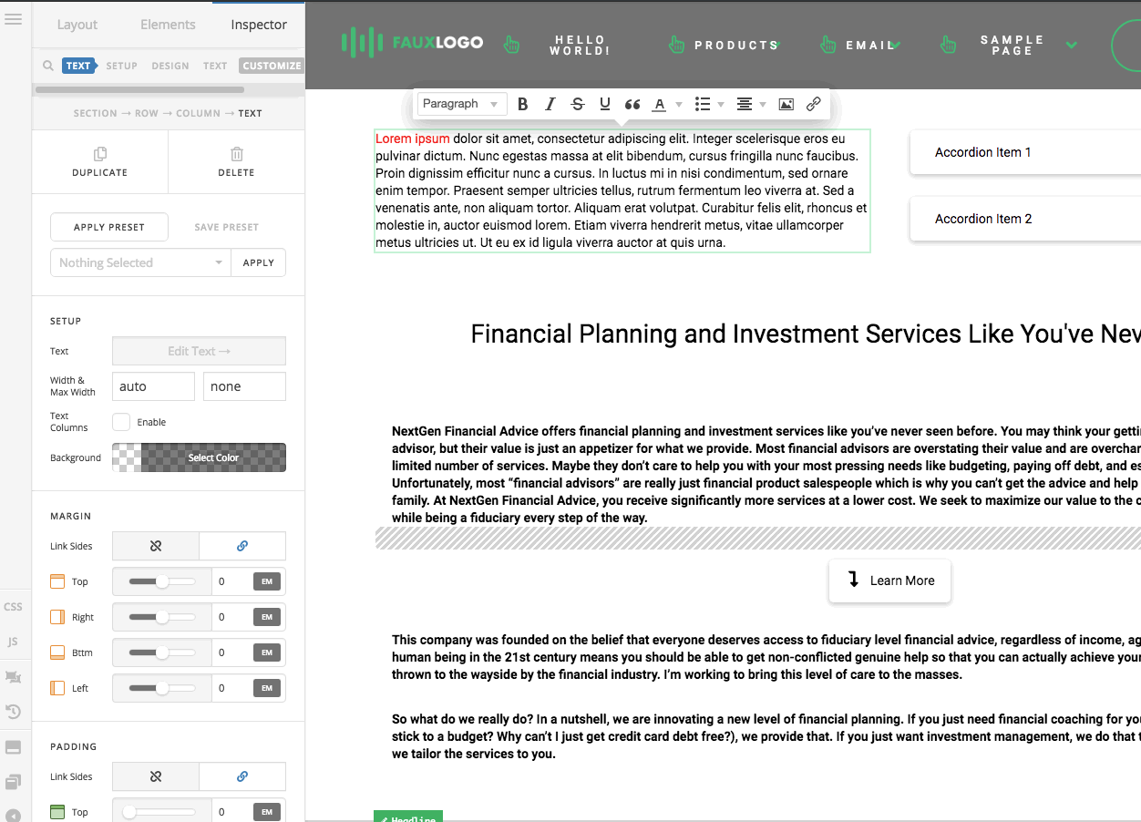Insert a blockquote

[x=632, y=104]
